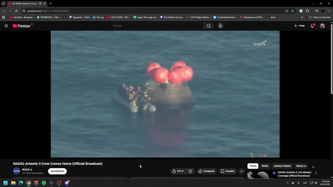The image size is (333, 187).
Task: Open Steam tray icon
Action: (293, 183)
